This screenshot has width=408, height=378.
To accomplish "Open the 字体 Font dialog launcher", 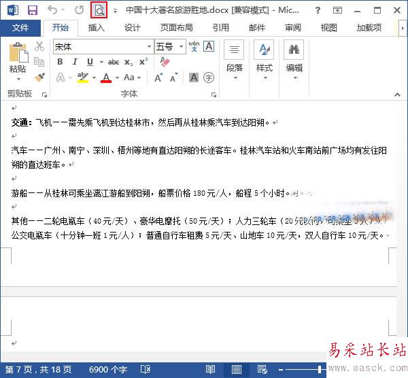I will click(214, 94).
